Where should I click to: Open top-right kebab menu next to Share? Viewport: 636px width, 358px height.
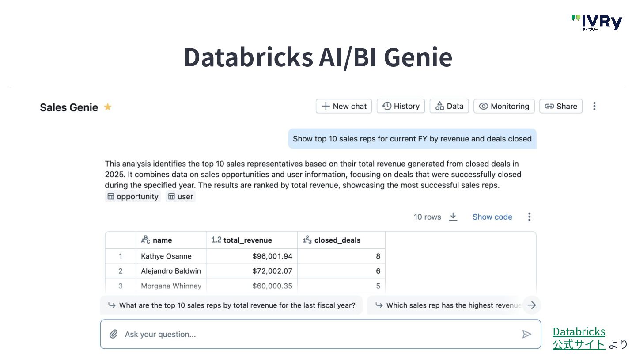tap(594, 106)
